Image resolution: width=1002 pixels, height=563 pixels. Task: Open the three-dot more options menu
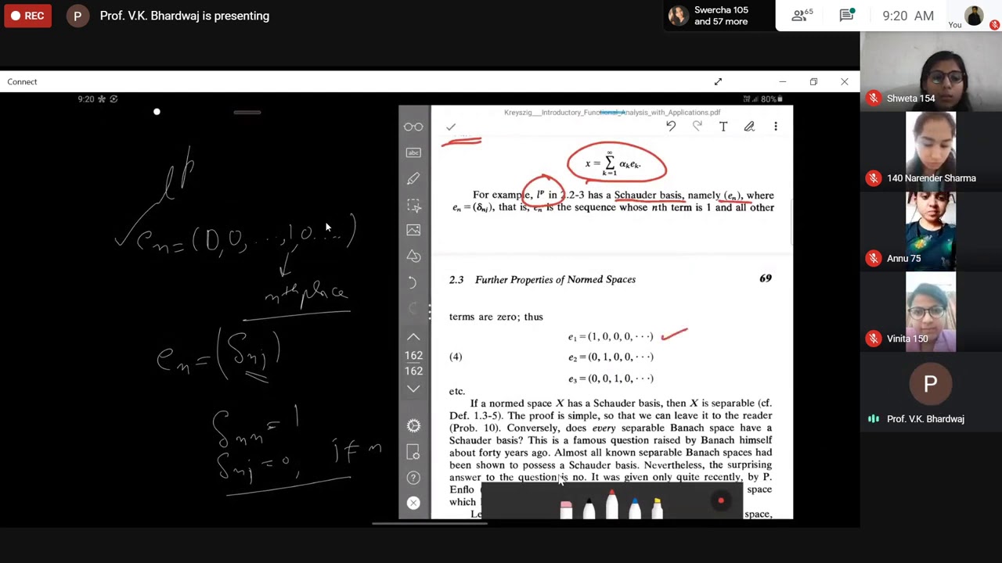pos(776,126)
